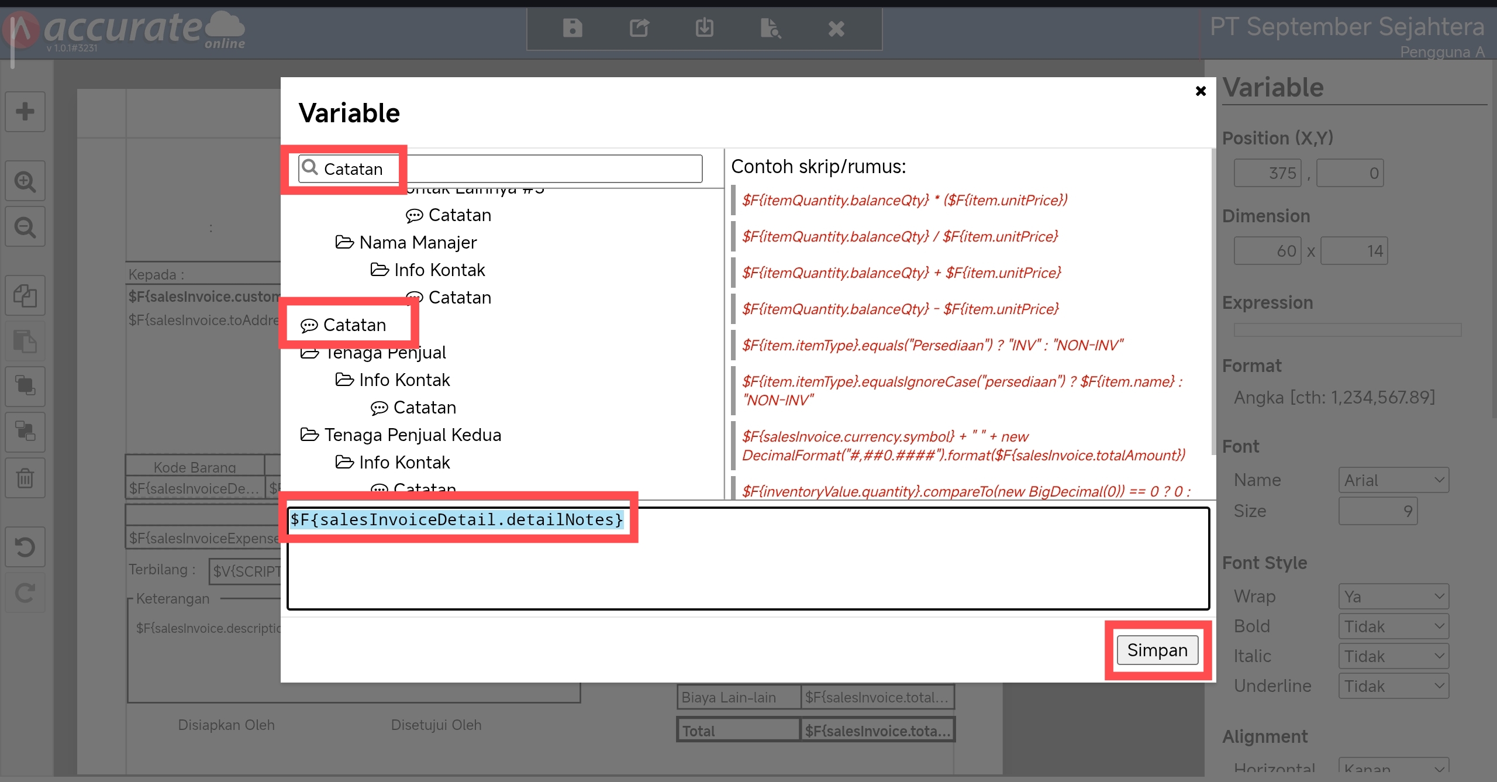Click the trash delete icon in sidebar

coord(25,478)
